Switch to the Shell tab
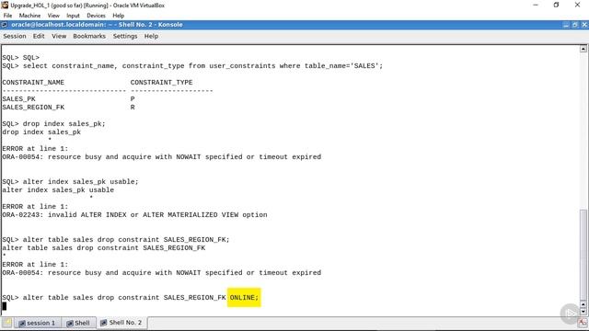Image resolution: width=589 pixels, height=331 pixels. click(x=78, y=323)
